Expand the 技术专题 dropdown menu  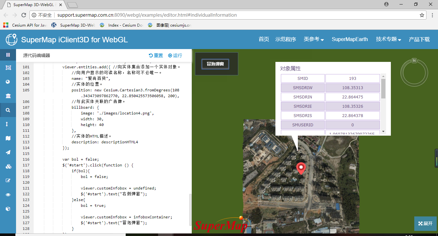click(x=389, y=39)
